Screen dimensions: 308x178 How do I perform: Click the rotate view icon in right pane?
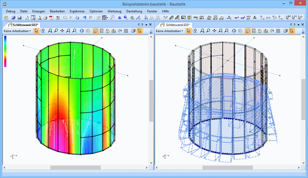point(272,31)
